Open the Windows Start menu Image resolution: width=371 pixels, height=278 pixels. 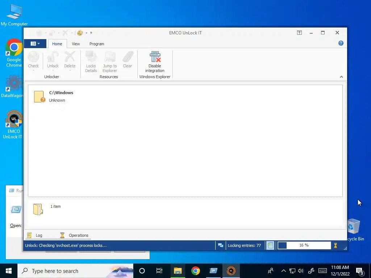pyautogui.click(x=9, y=271)
